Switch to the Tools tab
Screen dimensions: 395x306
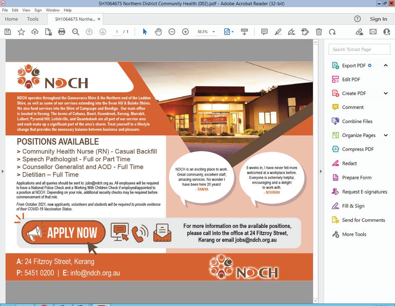[x=33, y=19]
